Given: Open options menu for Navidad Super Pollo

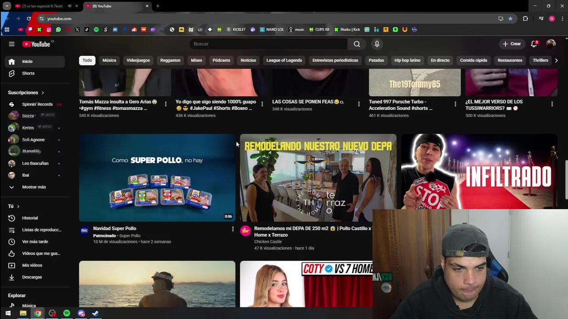Looking at the screenshot, I should (233, 229).
